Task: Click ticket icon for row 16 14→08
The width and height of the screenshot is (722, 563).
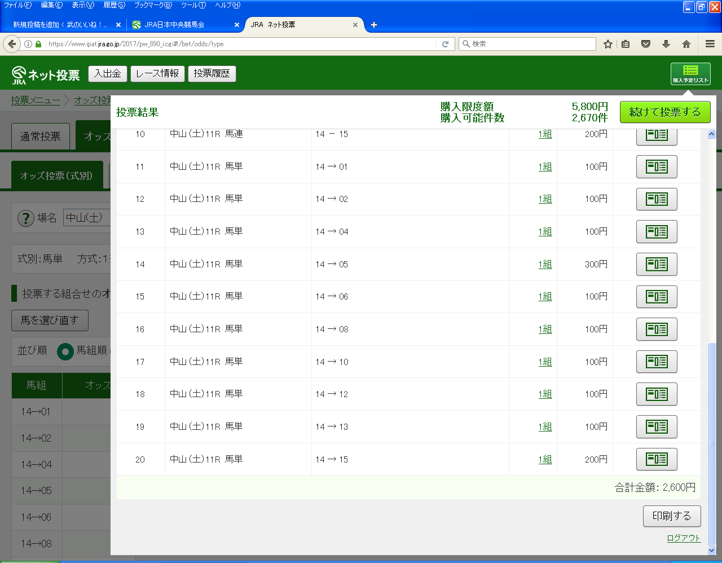Action: pos(657,329)
